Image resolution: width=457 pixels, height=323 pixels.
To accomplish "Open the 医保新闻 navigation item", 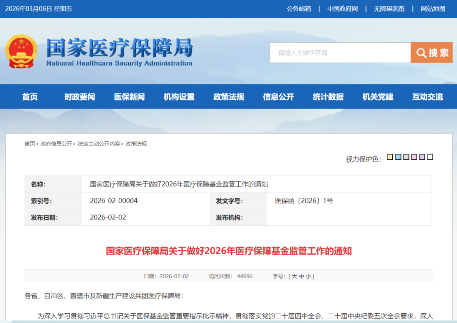I will tap(129, 97).
